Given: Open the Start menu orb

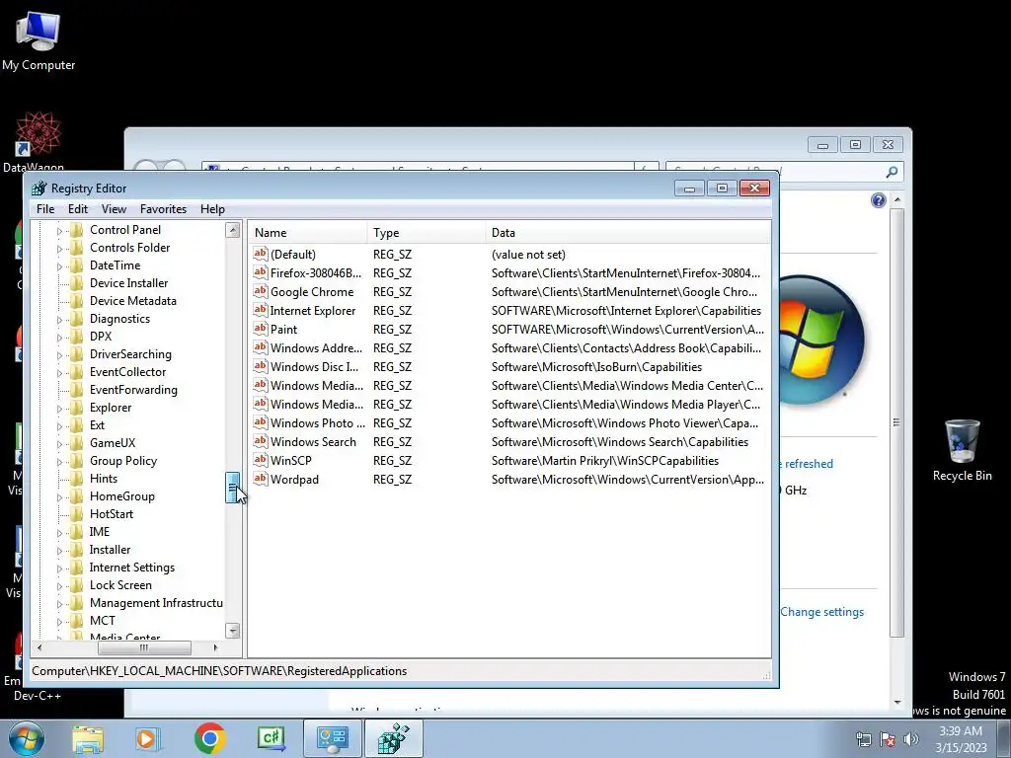Looking at the screenshot, I should (x=26, y=738).
